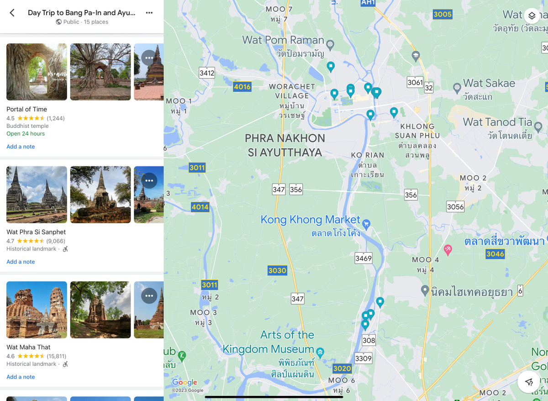
Task: Open more options on Portal of Time photos
Action: coord(149,58)
